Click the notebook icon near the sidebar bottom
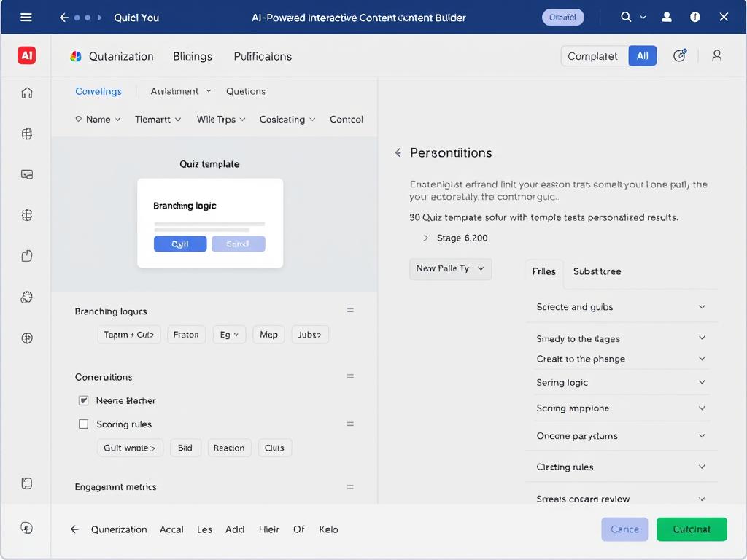This screenshot has width=747, height=560. (x=27, y=483)
